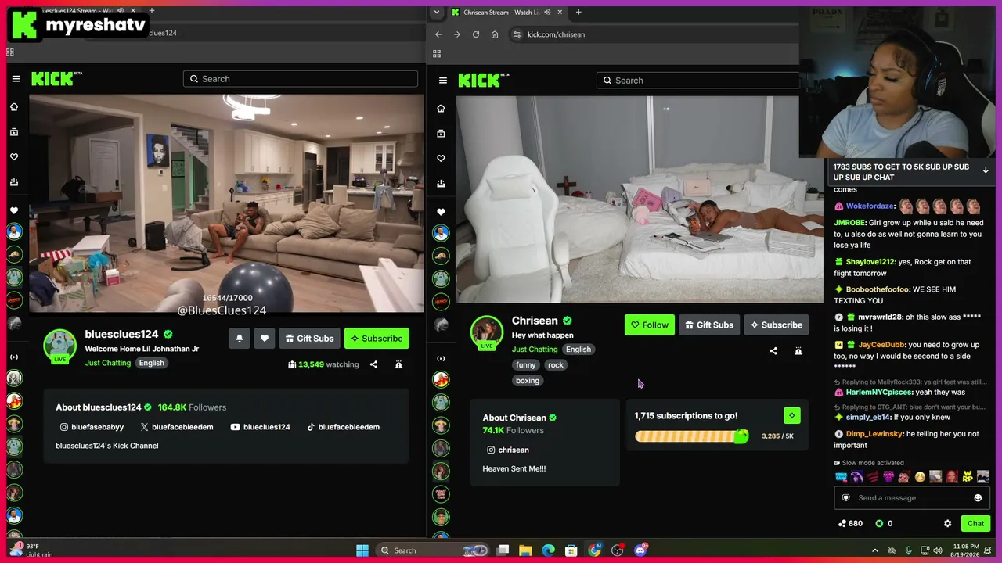Reload the kick.com/chrisean page
This screenshot has height=563, width=1002.
pyautogui.click(x=476, y=34)
